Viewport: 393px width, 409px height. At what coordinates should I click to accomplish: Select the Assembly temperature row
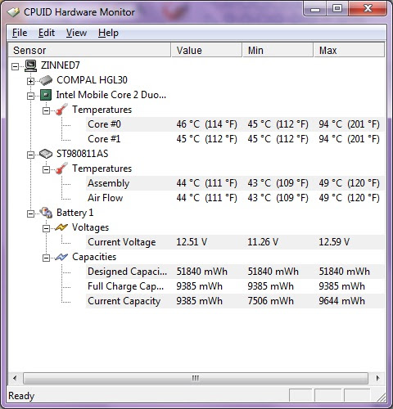pyautogui.click(x=235, y=183)
